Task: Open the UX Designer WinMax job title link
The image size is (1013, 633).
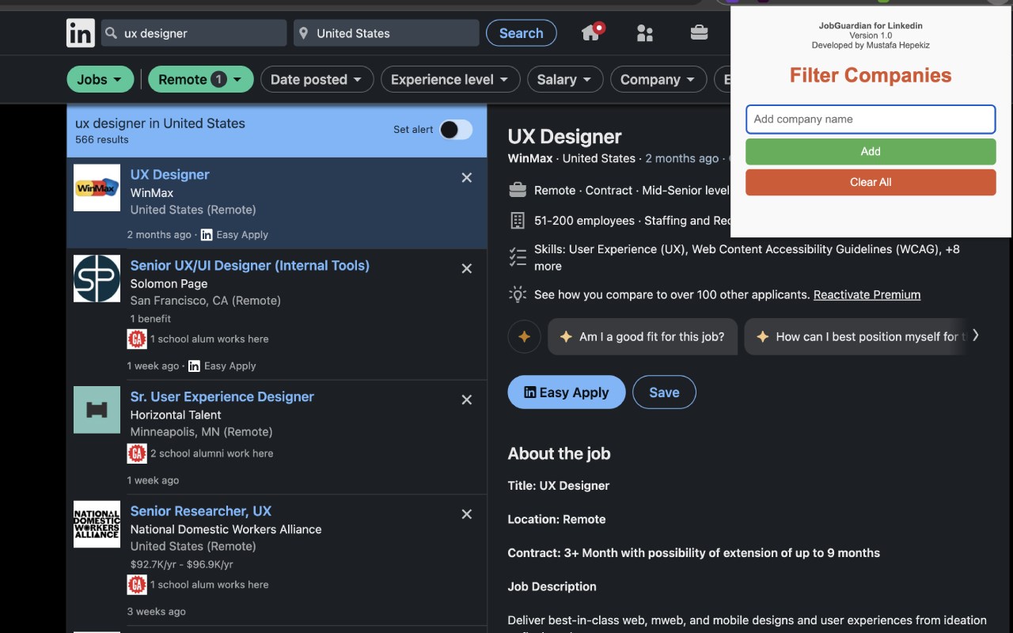Action: [x=170, y=175]
